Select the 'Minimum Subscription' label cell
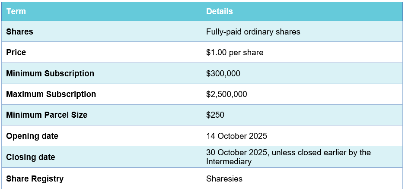This screenshot has width=405, height=191. coord(50,73)
